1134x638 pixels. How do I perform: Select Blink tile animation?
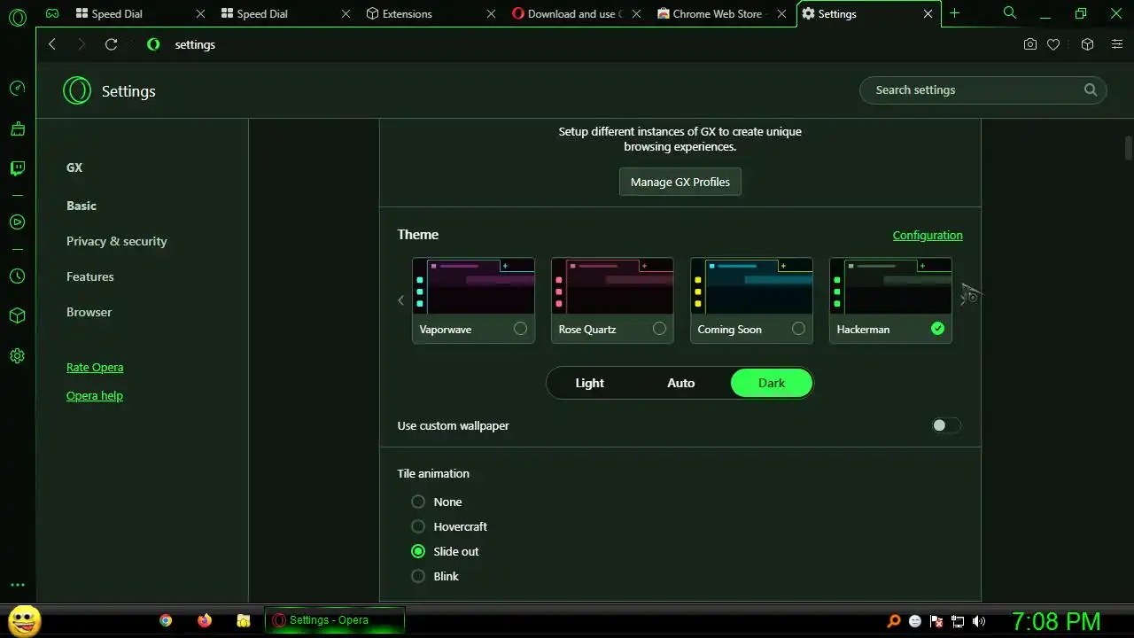pos(418,576)
